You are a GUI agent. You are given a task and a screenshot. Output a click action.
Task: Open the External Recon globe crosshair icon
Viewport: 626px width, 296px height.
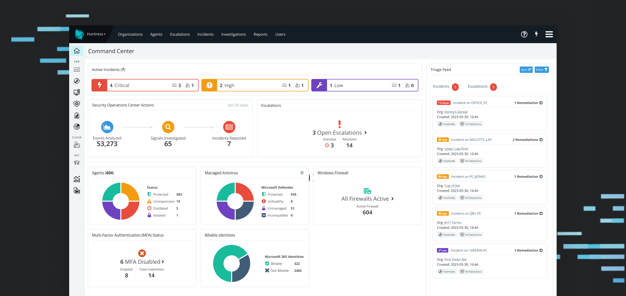tap(77, 127)
